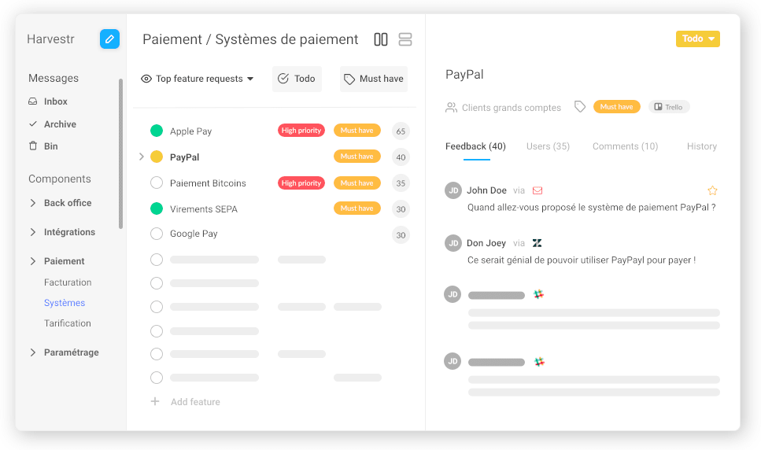
Task: Click the tag icon beside Must have label
Action: pos(580,107)
